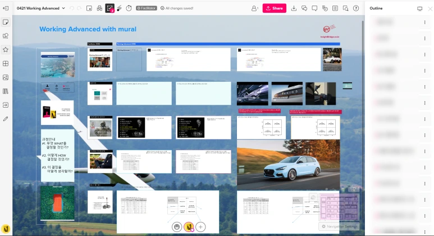Open the frameworks grid tool in sidebar
434x236 pixels.
pos(6,63)
